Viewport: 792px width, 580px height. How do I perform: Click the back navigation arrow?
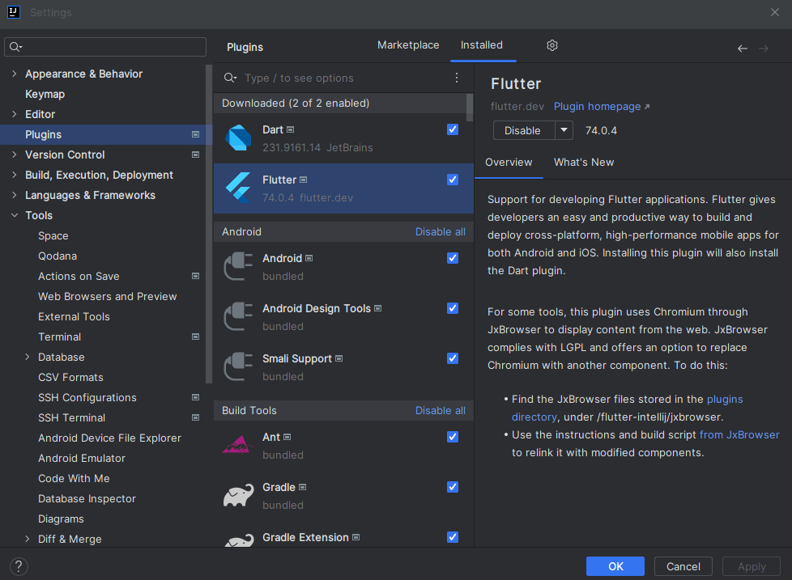[742, 49]
